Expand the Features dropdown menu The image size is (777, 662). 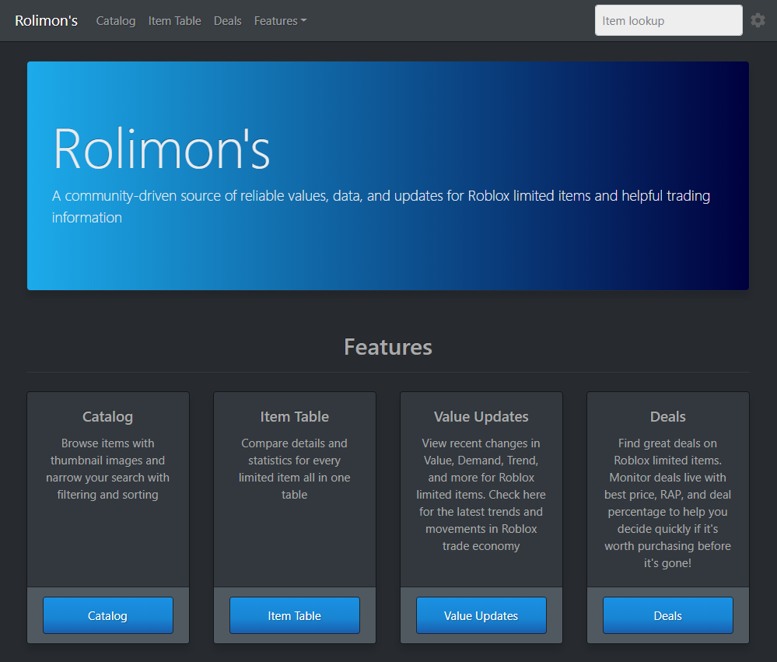point(280,21)
